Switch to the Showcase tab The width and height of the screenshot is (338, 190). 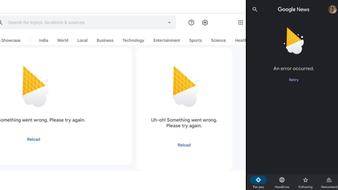click(x=10, y=40)
